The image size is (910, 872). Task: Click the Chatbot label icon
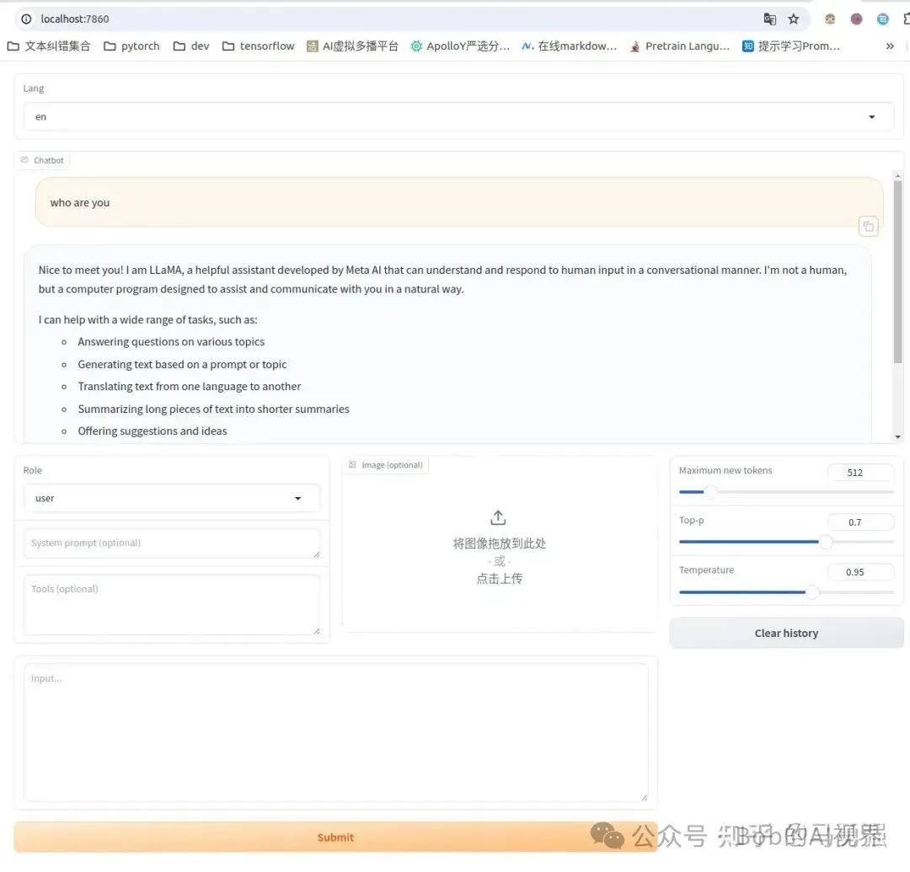pos(24,160)
